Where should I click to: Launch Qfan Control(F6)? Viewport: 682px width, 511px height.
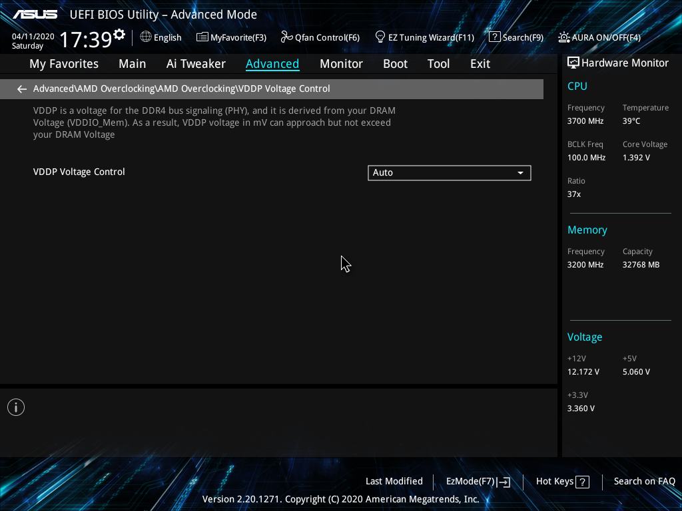(x=320, y=37)
